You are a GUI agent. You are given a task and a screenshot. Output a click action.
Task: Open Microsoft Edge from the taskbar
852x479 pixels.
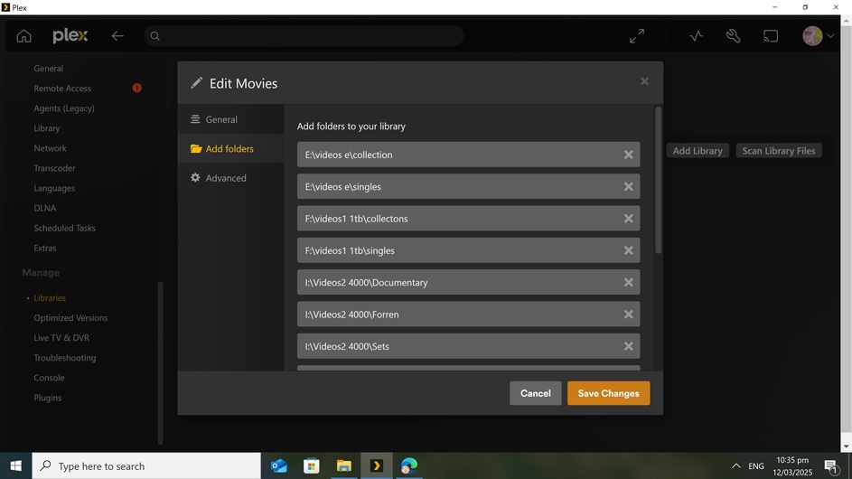pos(409,466)
